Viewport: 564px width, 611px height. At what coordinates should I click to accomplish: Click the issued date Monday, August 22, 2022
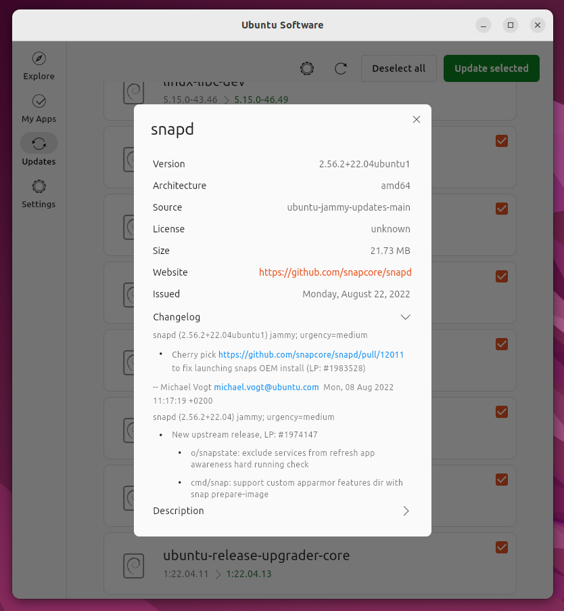point(356,294)
